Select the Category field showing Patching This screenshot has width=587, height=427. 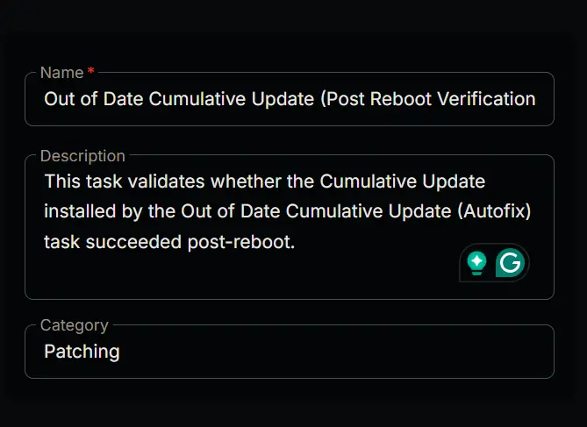pyautogui.click(x=290, y=352)
